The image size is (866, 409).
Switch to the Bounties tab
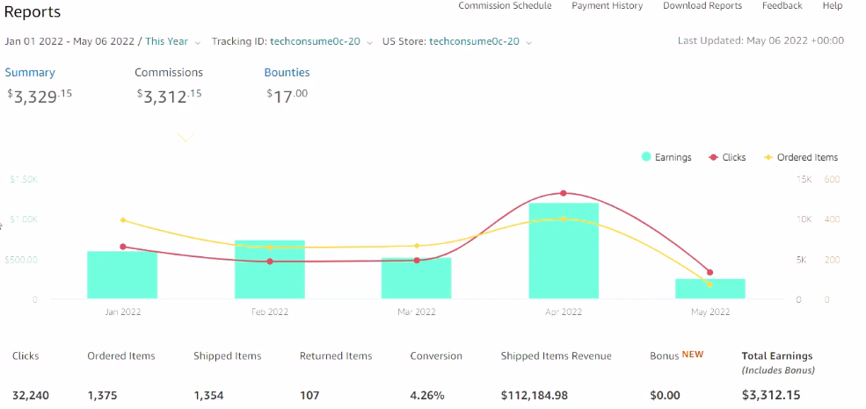click(287, 72)
